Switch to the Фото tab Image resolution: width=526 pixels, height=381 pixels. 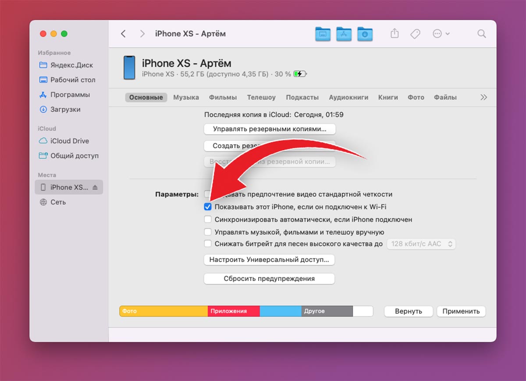[416, 97]
